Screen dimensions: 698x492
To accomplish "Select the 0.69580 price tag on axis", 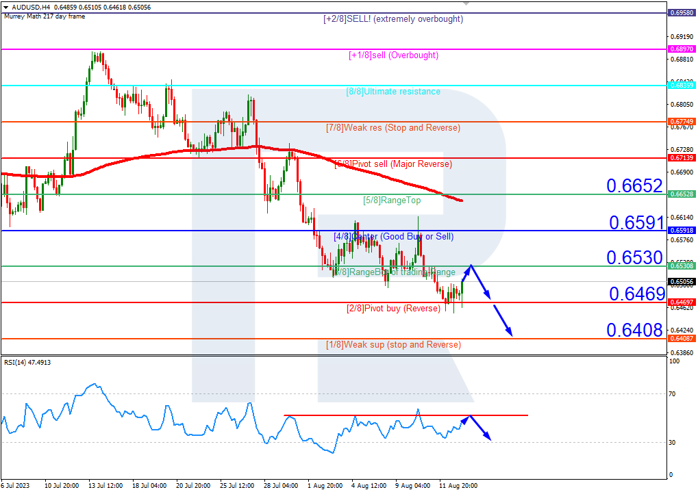I will pyautogui.click(x=682, y=13).
